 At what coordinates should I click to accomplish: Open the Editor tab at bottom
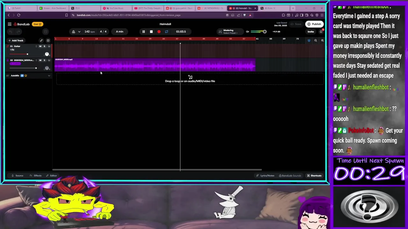click(51, 176)
